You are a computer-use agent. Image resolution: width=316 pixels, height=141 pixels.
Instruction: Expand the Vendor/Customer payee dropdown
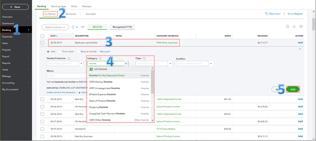(x=82, y=64)
